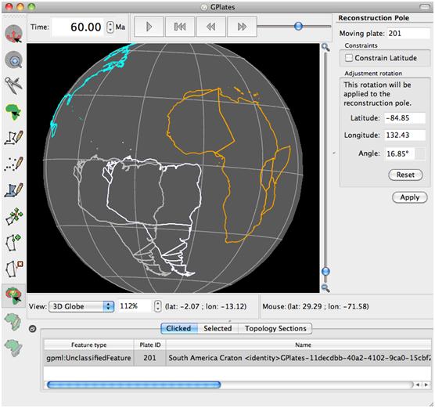Image resolution: width=435 pixels, height=408 pixels.
Task: Open the 3D Globe view dropdown
Action: coord(81,306)
